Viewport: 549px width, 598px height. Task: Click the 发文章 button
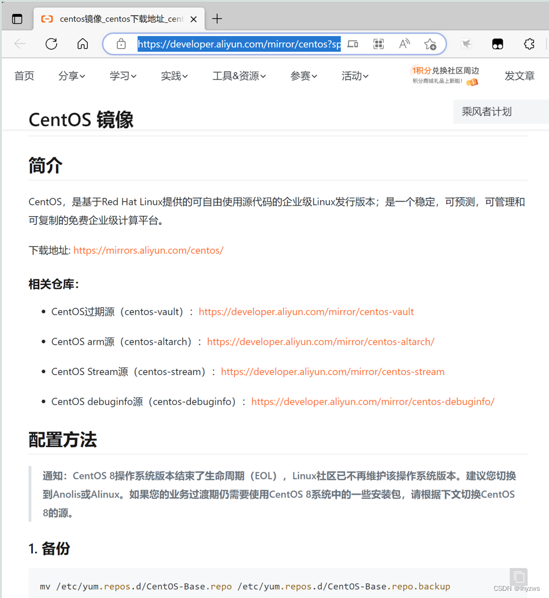click(x=519, y=76)
